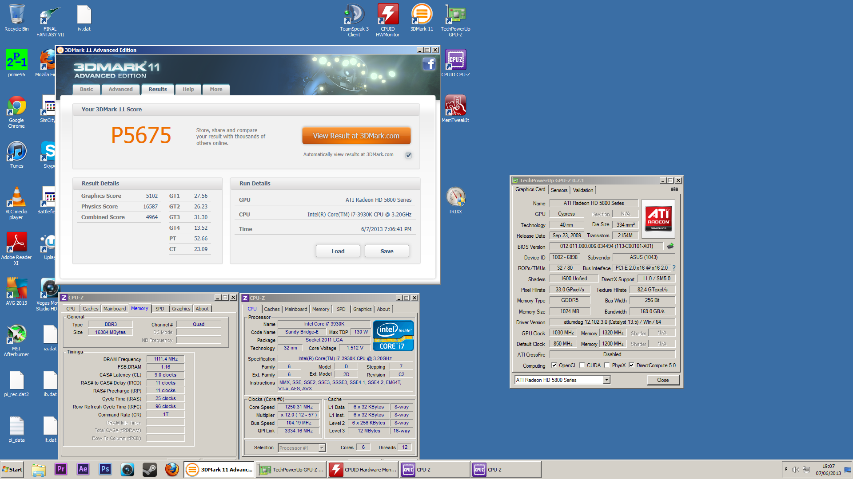
Task: Launch VLC media player from the desktop
Action: 16,203
